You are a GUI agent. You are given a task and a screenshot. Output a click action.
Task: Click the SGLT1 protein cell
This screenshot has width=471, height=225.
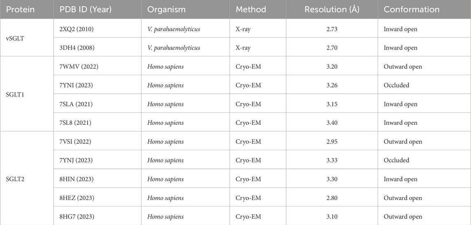pos(15,94)
